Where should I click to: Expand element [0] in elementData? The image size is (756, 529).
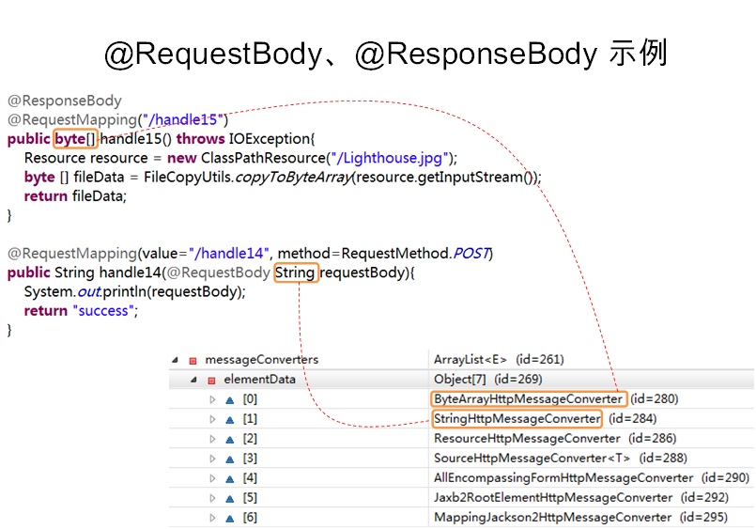212,399
